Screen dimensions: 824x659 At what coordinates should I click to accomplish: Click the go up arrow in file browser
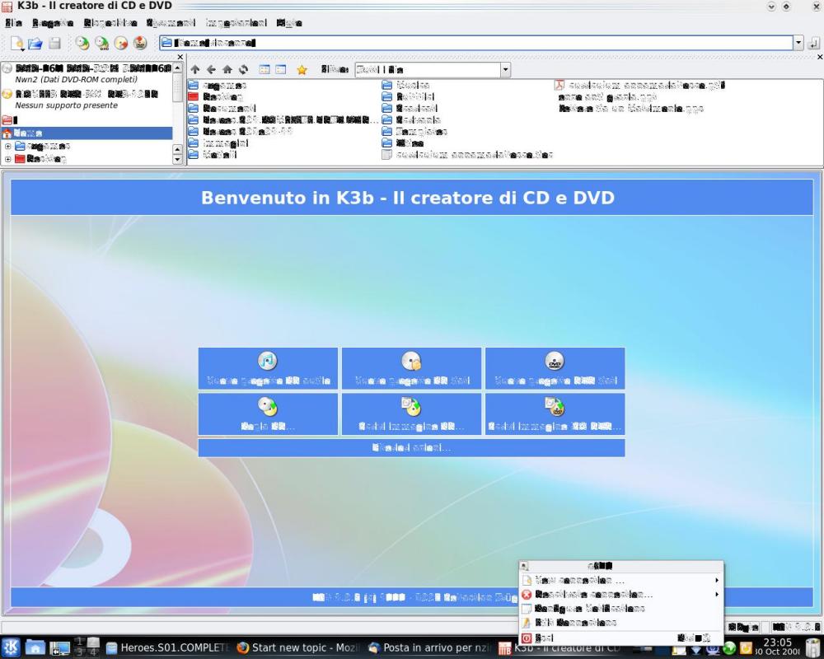click(x=195, y=70)
